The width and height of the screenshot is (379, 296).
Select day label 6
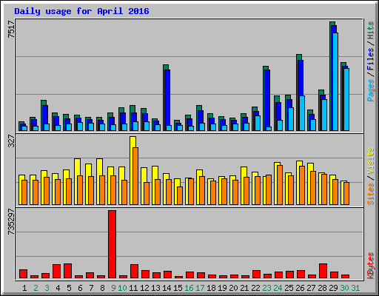click(x=80, y=288)
